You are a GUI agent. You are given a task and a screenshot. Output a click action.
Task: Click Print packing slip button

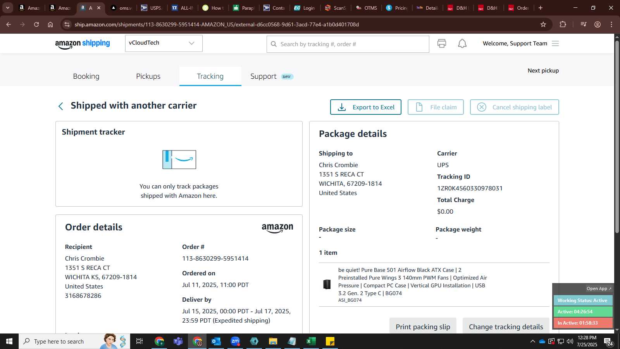[x=423, y=327]
